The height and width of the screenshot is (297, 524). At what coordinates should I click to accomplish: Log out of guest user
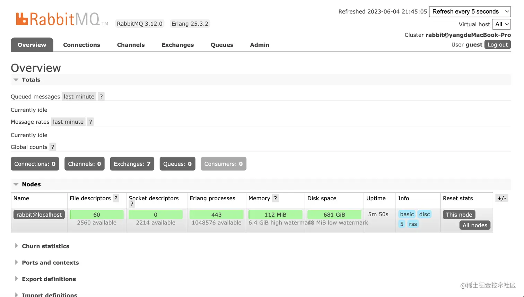pyautogui.click(x=498, y=44)
